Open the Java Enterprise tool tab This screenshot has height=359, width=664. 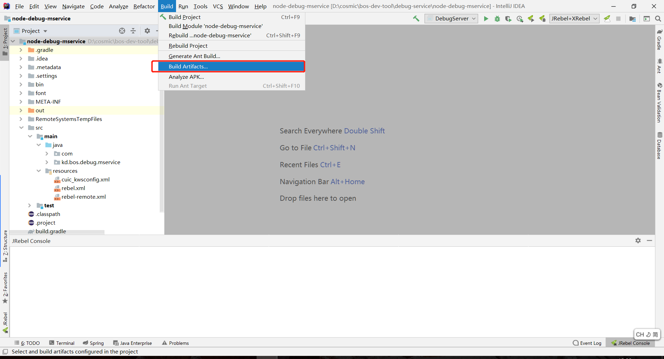point(132,343)
